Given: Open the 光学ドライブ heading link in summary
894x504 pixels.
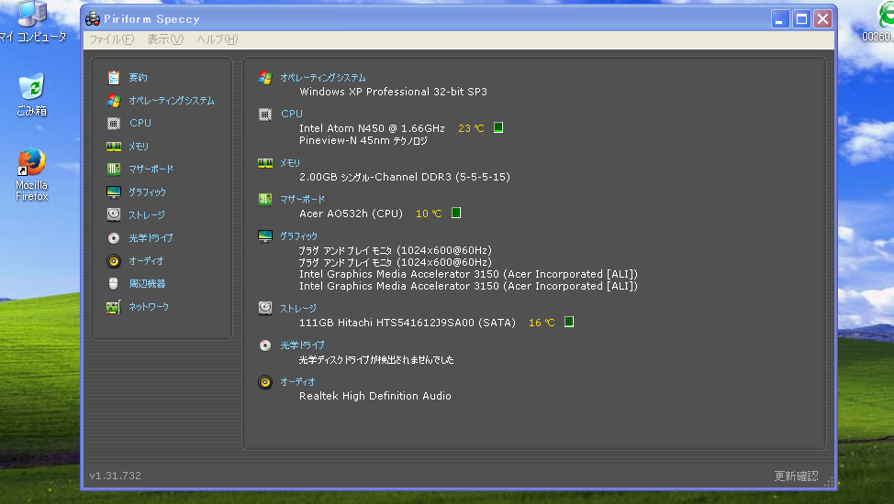Looking at the screenshot, I should tap(302, 345).
